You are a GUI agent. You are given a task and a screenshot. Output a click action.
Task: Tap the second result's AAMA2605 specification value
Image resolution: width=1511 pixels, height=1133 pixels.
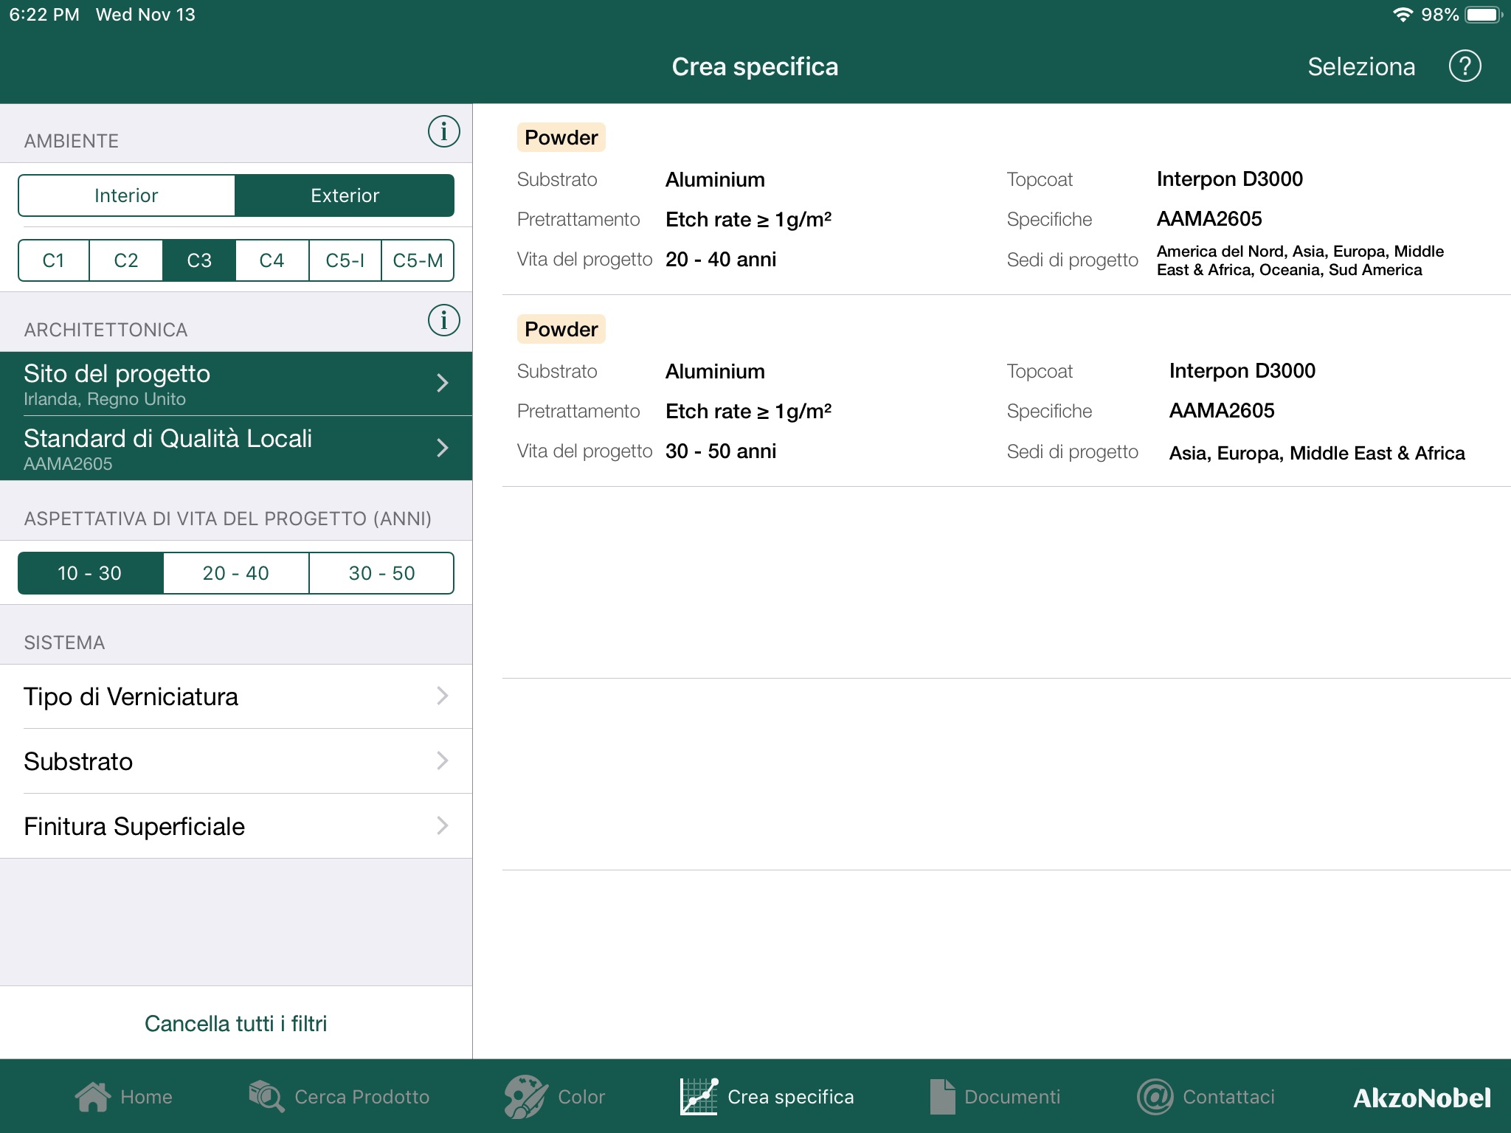[1221, 411]
